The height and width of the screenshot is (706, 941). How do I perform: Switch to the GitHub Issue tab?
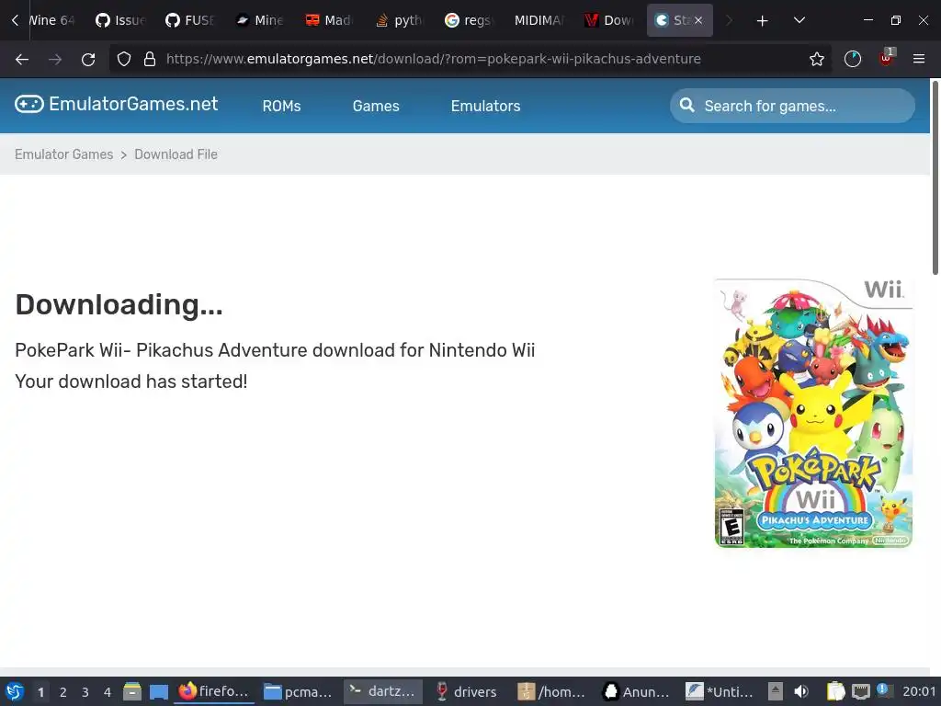pyautogui.click(x=120, y=20)
